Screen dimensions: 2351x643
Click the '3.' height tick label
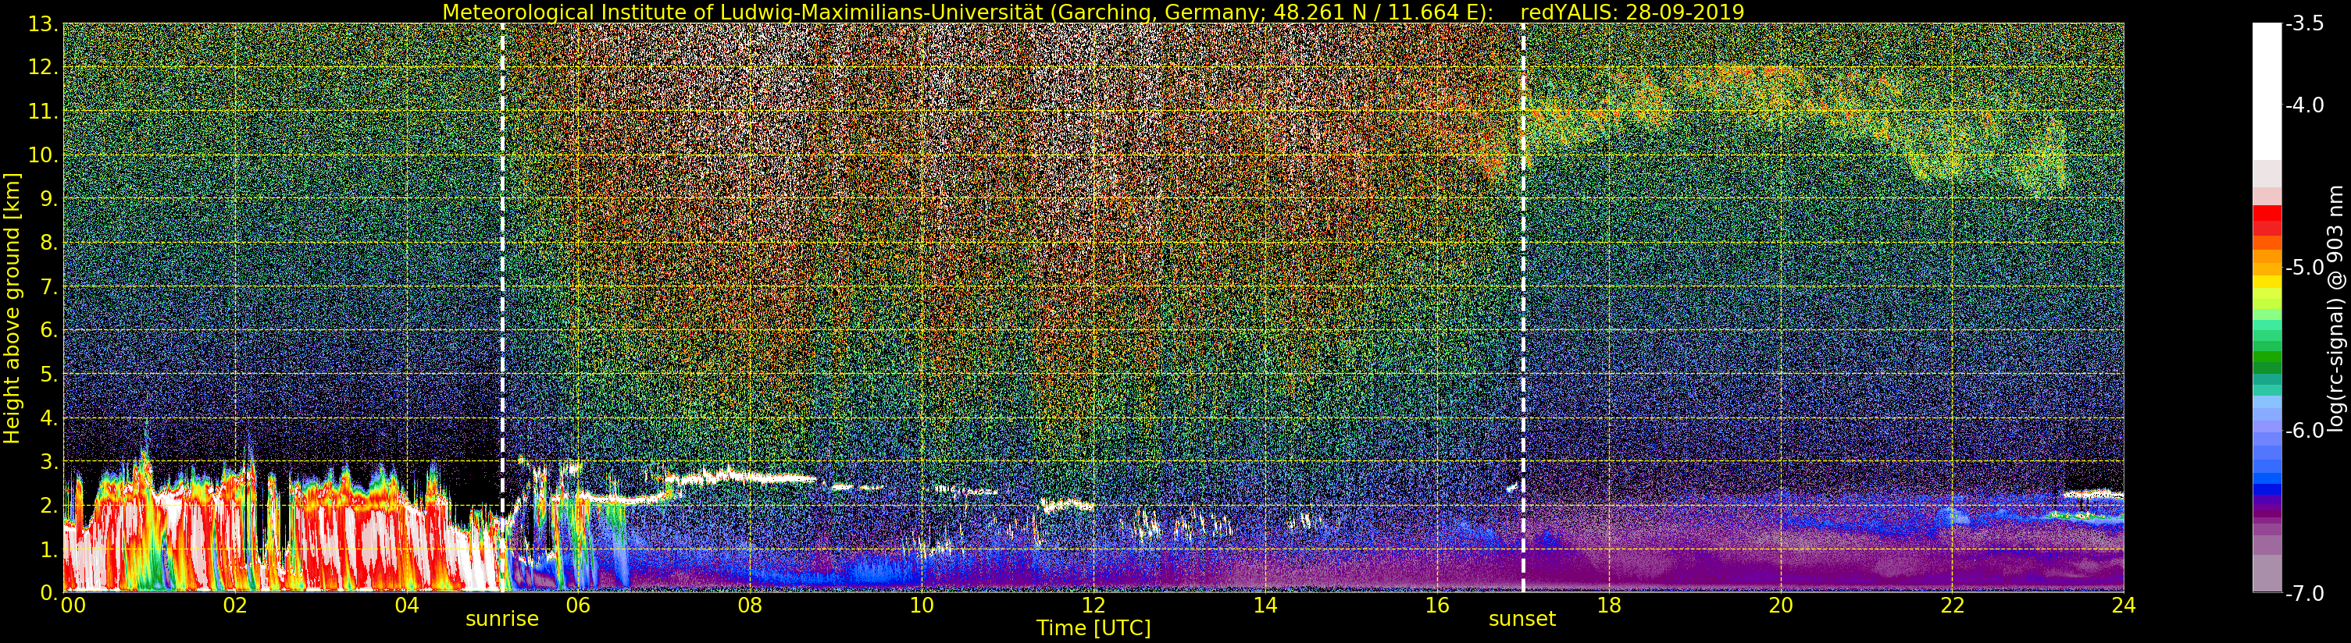[48, 463]
